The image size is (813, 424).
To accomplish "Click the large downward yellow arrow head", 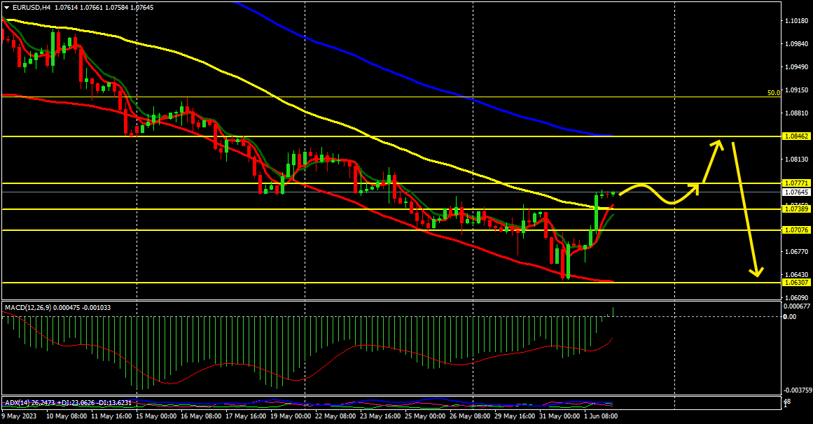I will tap(756, 271).
